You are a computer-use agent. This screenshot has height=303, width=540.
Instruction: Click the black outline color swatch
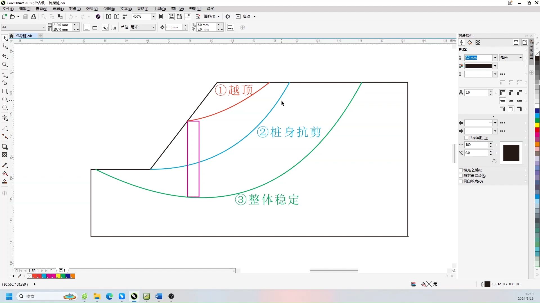pyautogui.click(x=478, y=66)
